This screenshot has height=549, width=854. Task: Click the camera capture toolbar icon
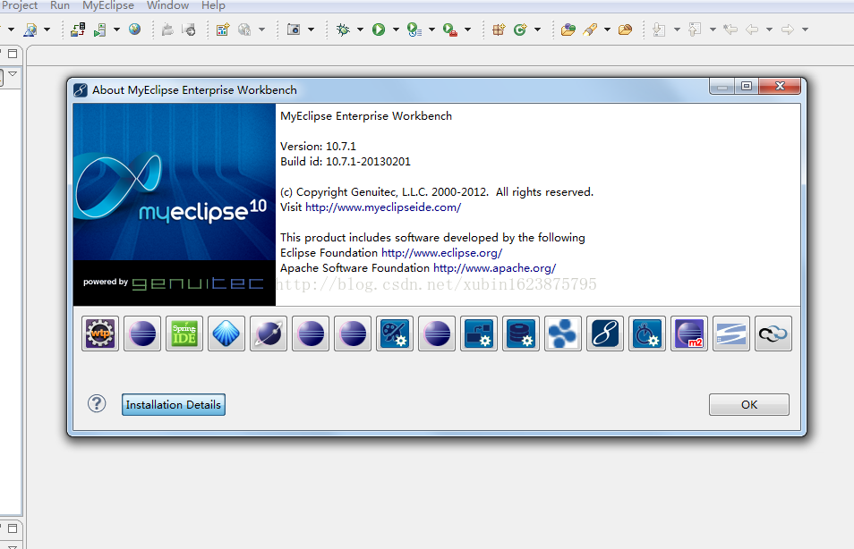coord(294,29)
